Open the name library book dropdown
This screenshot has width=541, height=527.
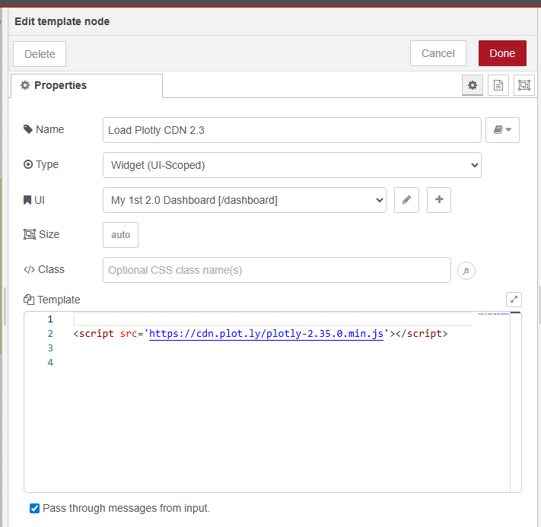pos(502,130)
